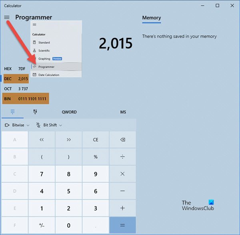Click the percent modulo key
Viewport: 240px width, 235px height.
tap(96, 157)
